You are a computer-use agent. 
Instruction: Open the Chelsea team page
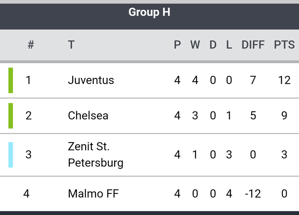click(x=88, y=116)
